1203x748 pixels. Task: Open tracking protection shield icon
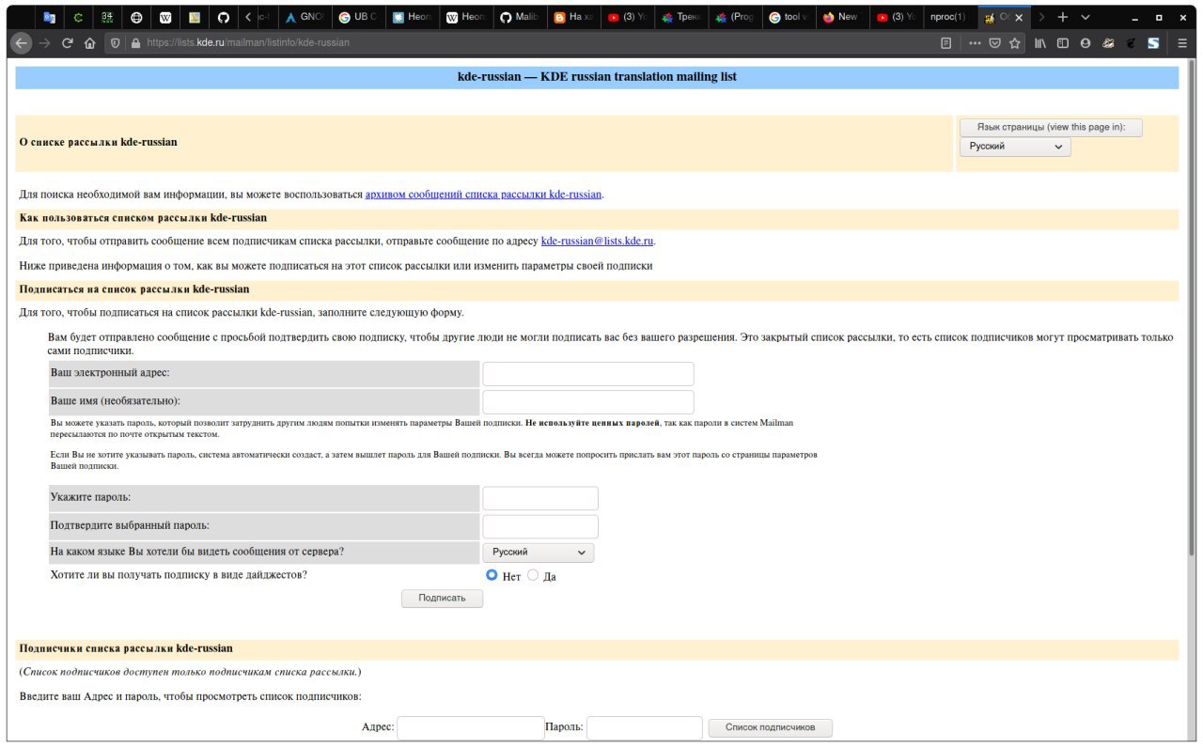pyautogui.click(x=117, y=42)
